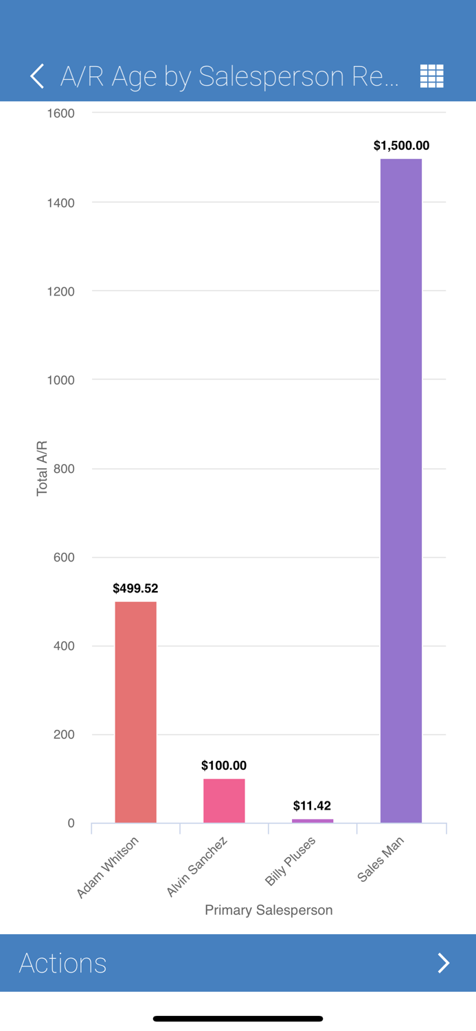This screenshot has width=476, height=1031.
Task: Tap the back chevron in the top bar
Action: coord(36,76)
